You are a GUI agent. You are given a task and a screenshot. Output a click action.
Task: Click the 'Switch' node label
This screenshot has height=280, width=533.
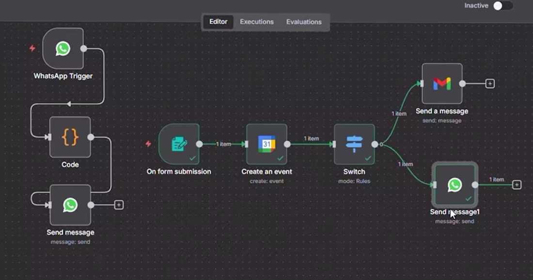click(354, 171)
